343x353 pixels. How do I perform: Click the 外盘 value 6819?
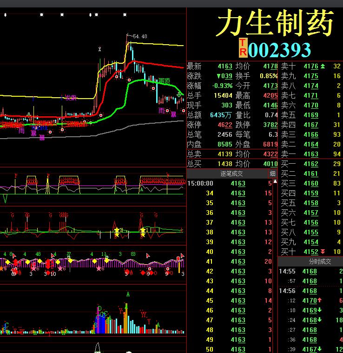[270, 144]
